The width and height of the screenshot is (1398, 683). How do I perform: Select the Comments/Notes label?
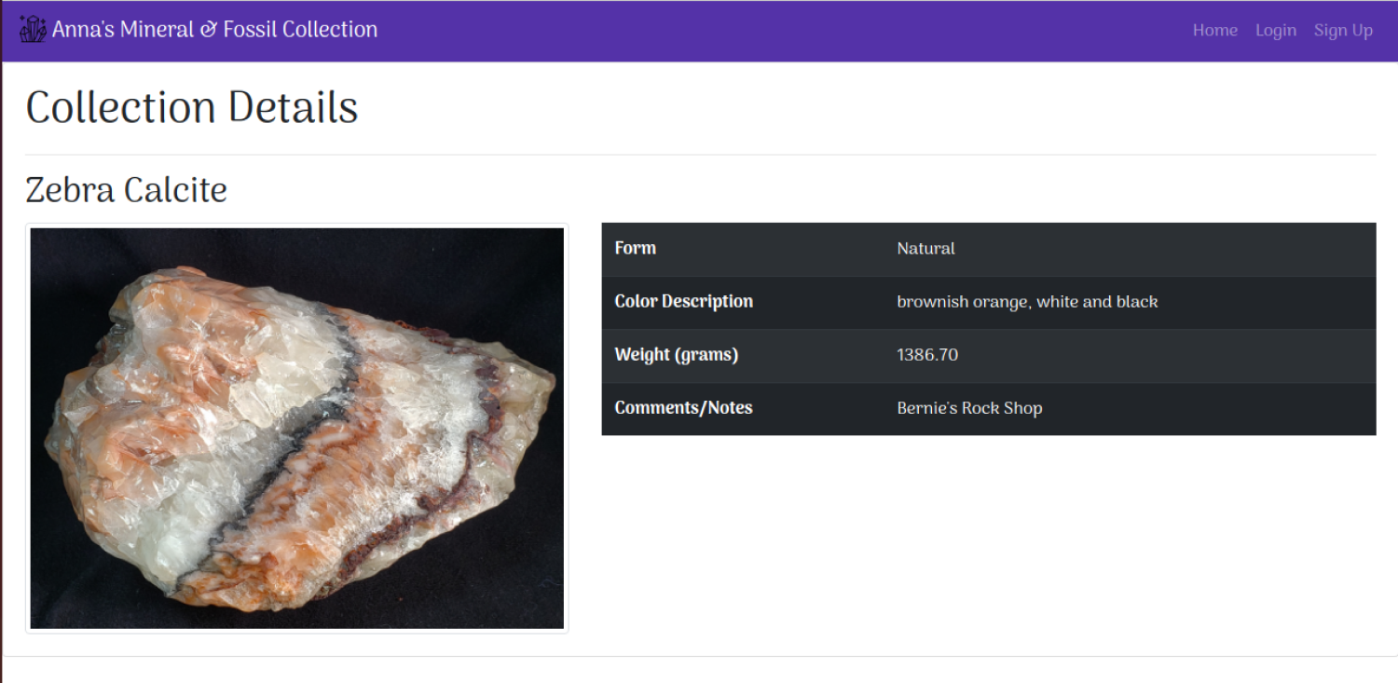tap(684, 408)
